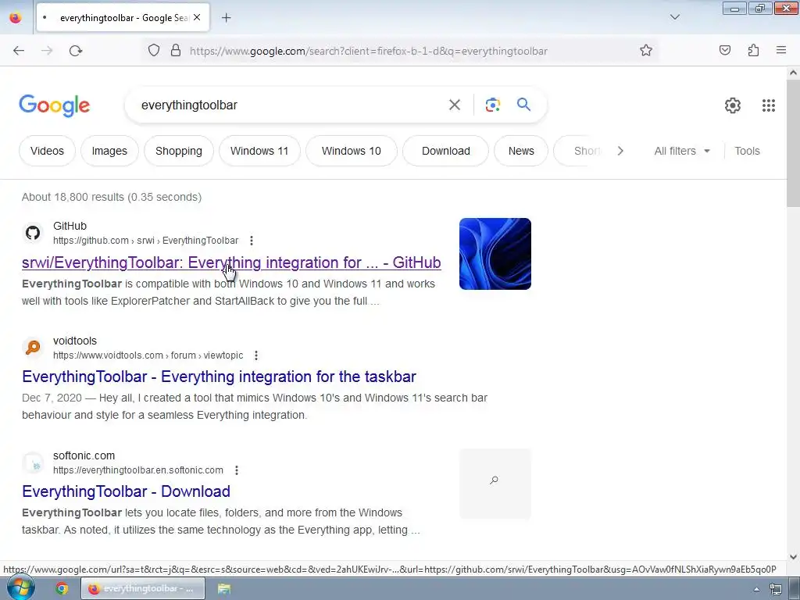
Task: Open tracking protection shield icon
Action: click(154, 51)
